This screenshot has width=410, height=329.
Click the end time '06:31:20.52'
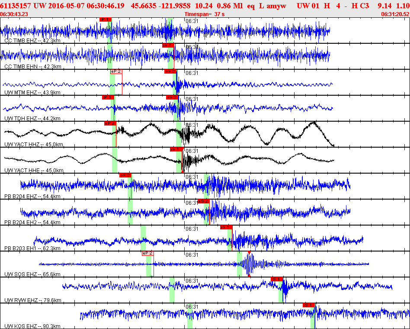tap(395, 14)
